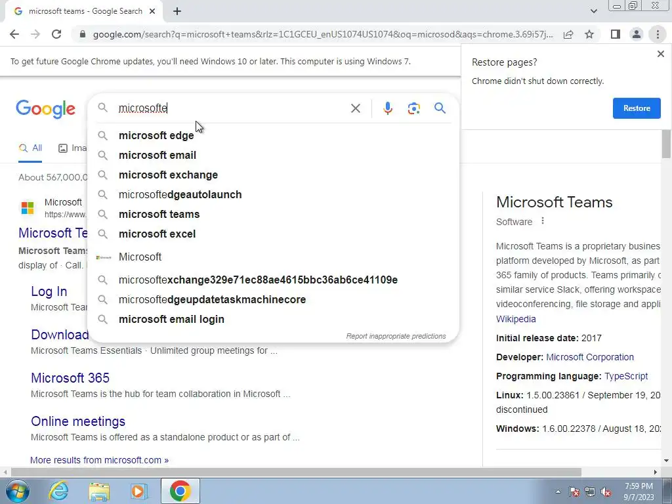Viewport: 672px width, 504px height.
Task: Launch Internet Explorer from the taskbar
Action: 58,491
